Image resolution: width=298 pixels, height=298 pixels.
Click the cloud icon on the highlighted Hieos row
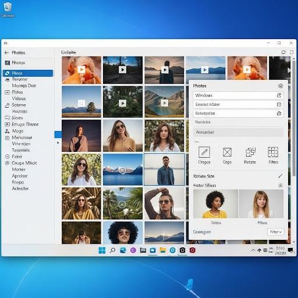8,73
